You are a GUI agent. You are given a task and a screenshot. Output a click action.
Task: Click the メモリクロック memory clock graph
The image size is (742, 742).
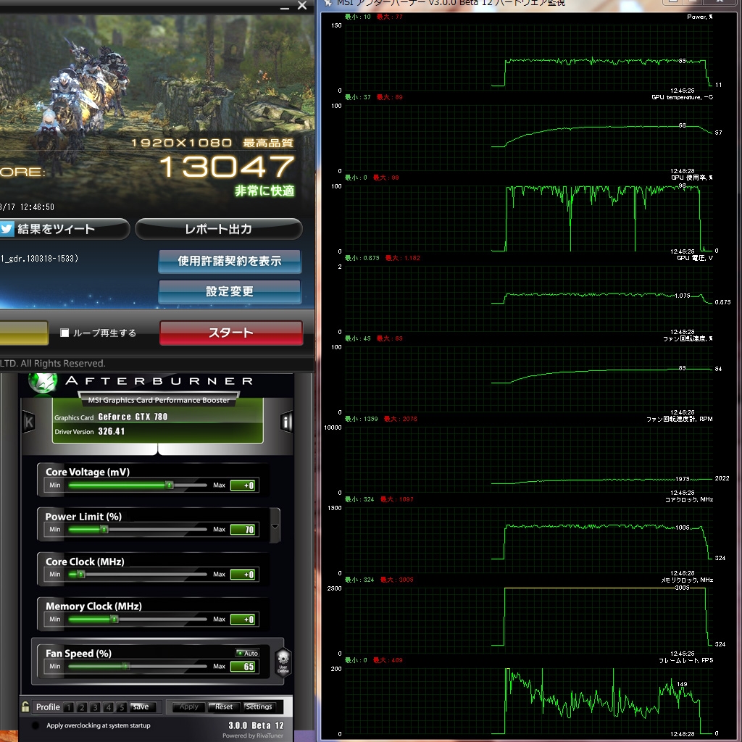point(528,620)
